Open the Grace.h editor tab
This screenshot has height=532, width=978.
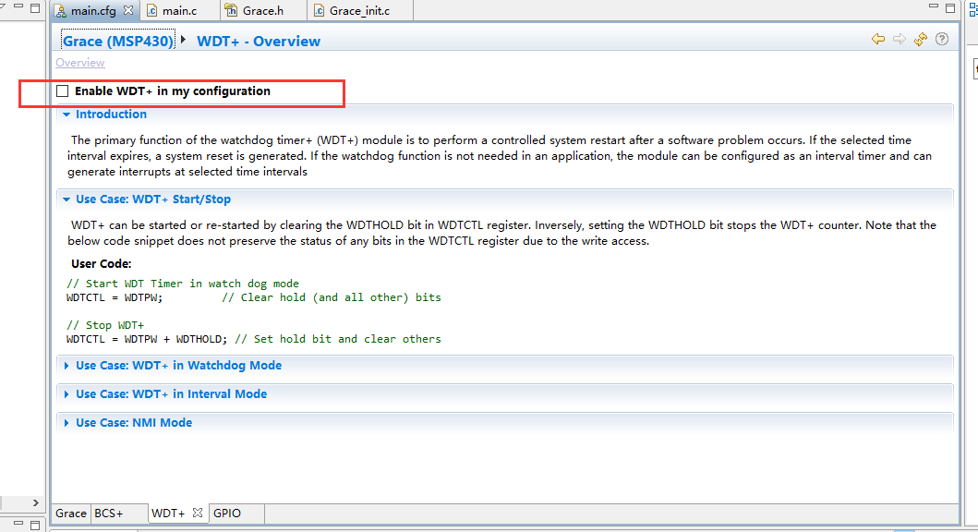click(x=262, y=10)
